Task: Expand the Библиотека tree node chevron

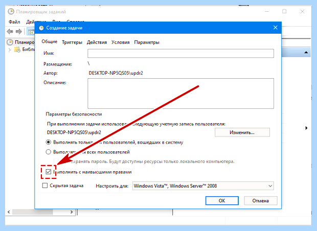Action: [x=10, y=50]
